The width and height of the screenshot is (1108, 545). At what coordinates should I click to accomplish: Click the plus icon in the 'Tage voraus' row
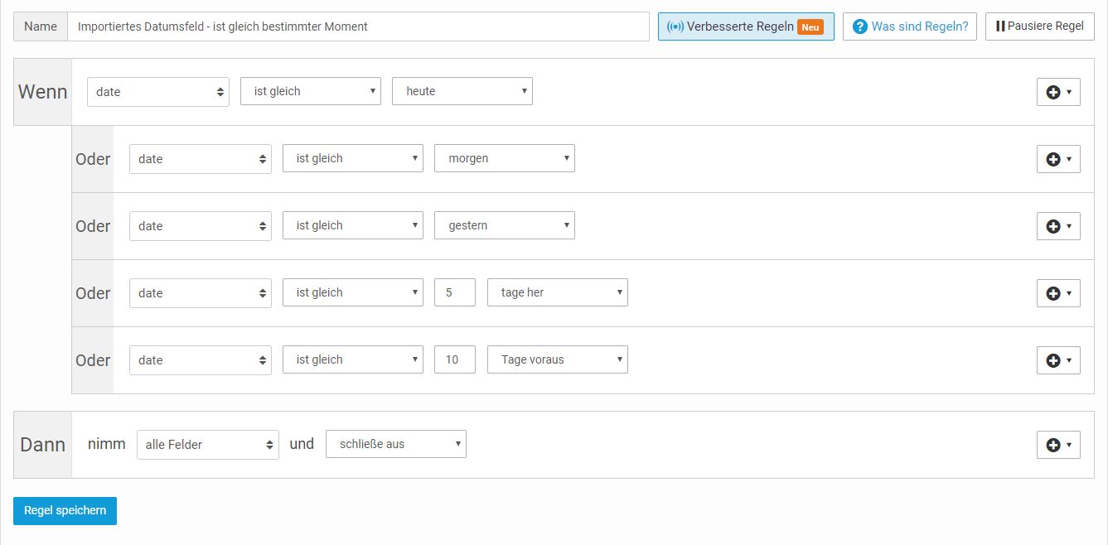pyautogui.click(x=1058, y=360)
